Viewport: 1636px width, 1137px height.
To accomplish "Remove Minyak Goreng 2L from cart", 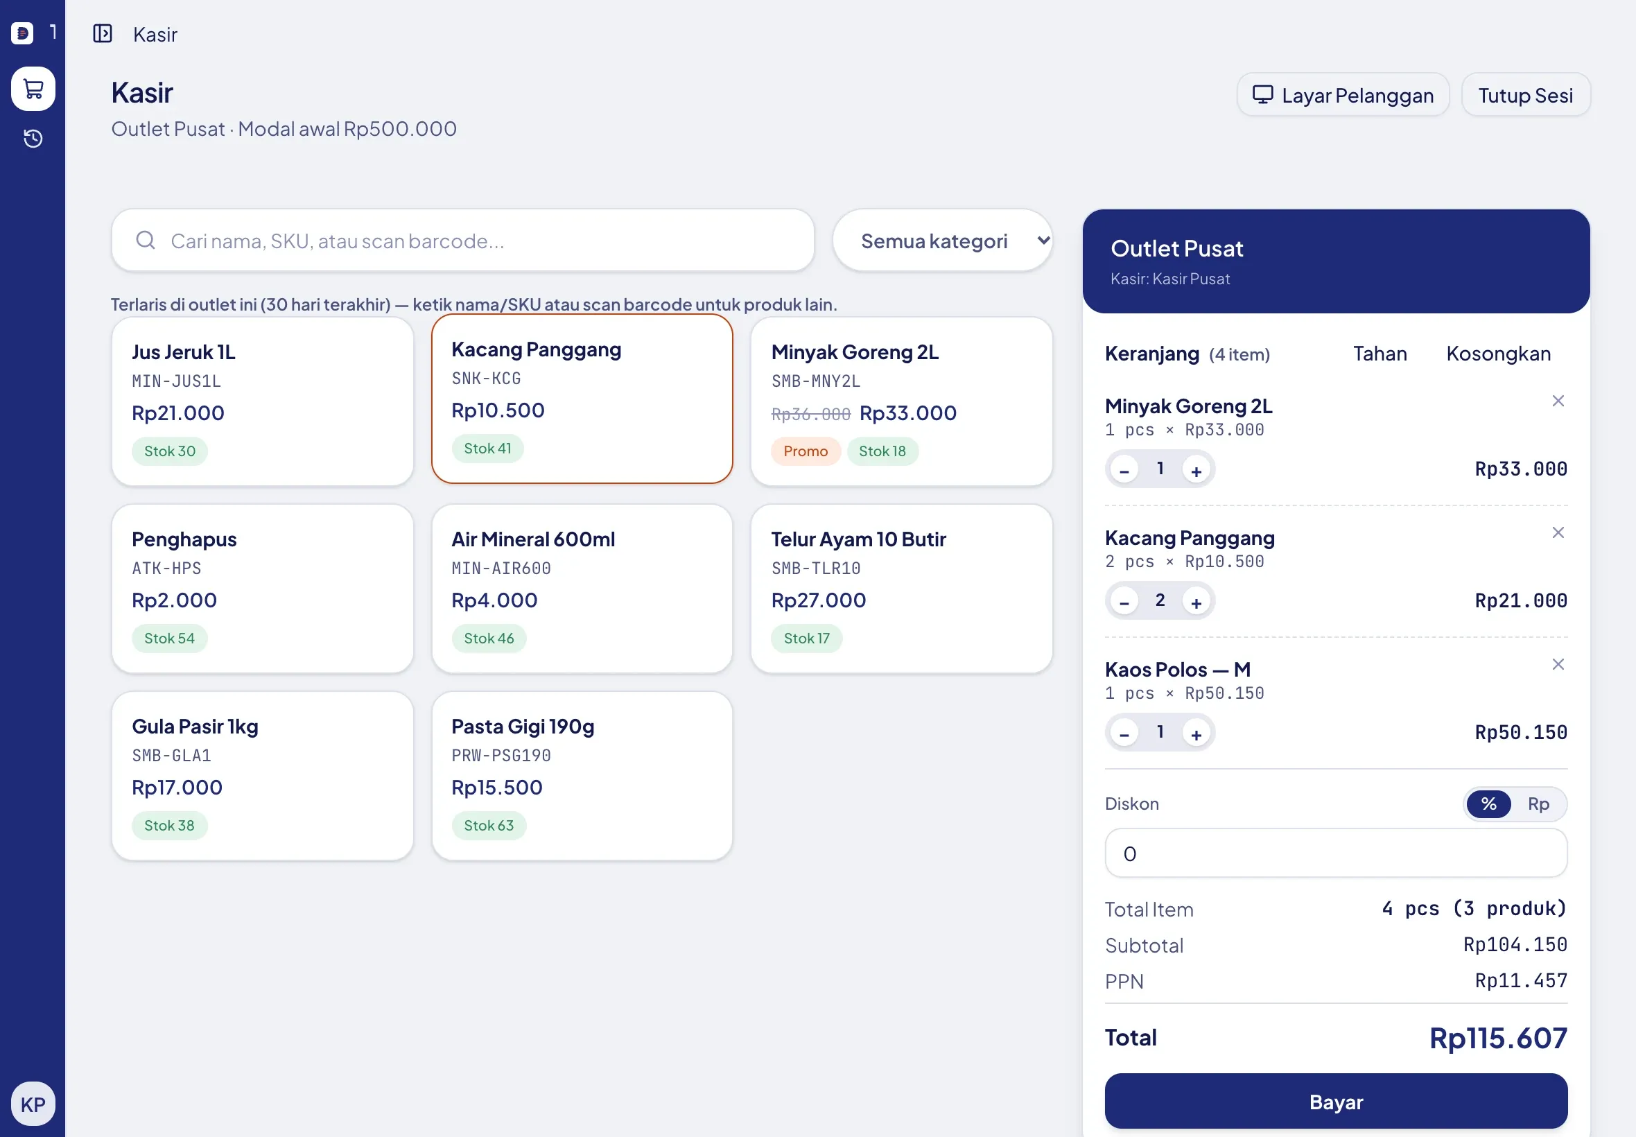I will pos(1558,401).
